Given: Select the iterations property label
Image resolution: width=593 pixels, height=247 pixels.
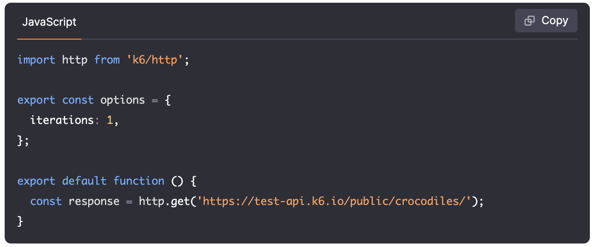Looking at the screenshot, I should point(61,120).
